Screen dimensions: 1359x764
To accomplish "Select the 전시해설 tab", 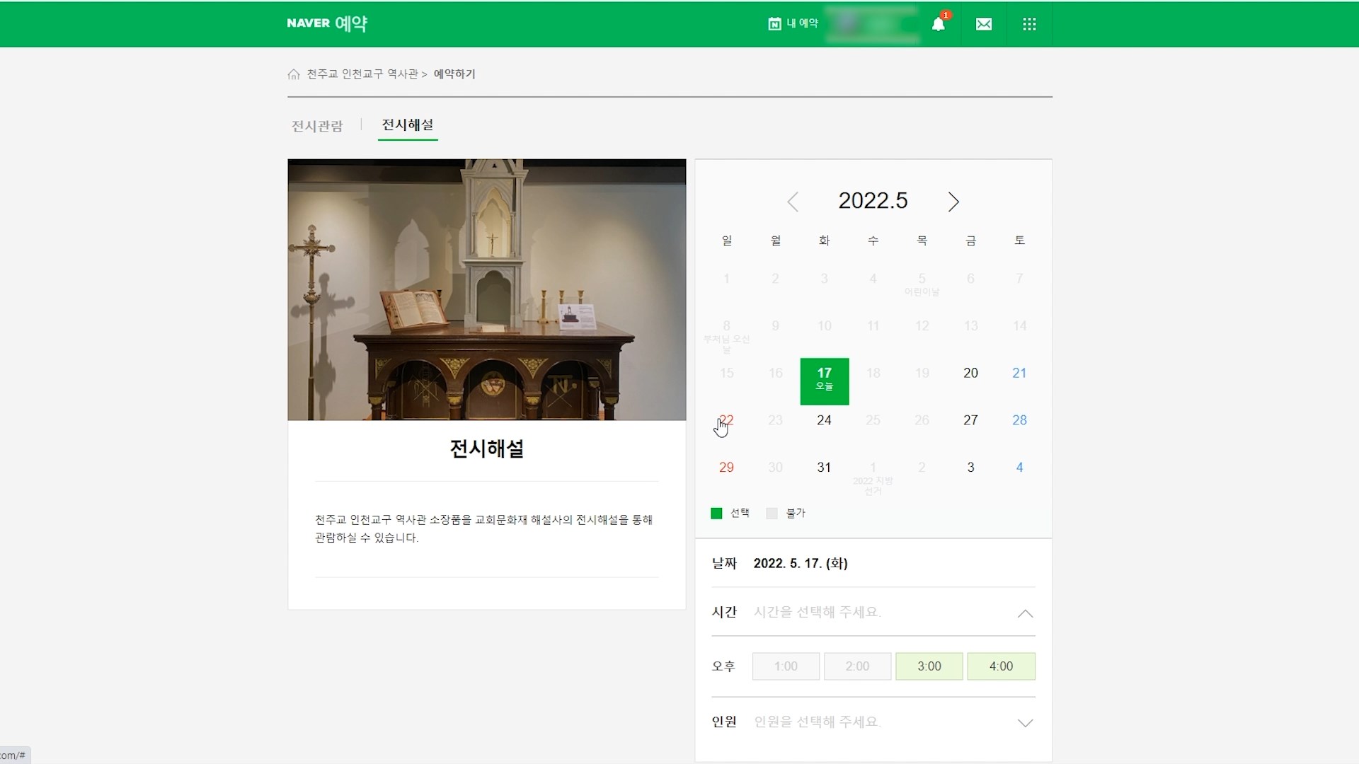I will click(408, 125).
